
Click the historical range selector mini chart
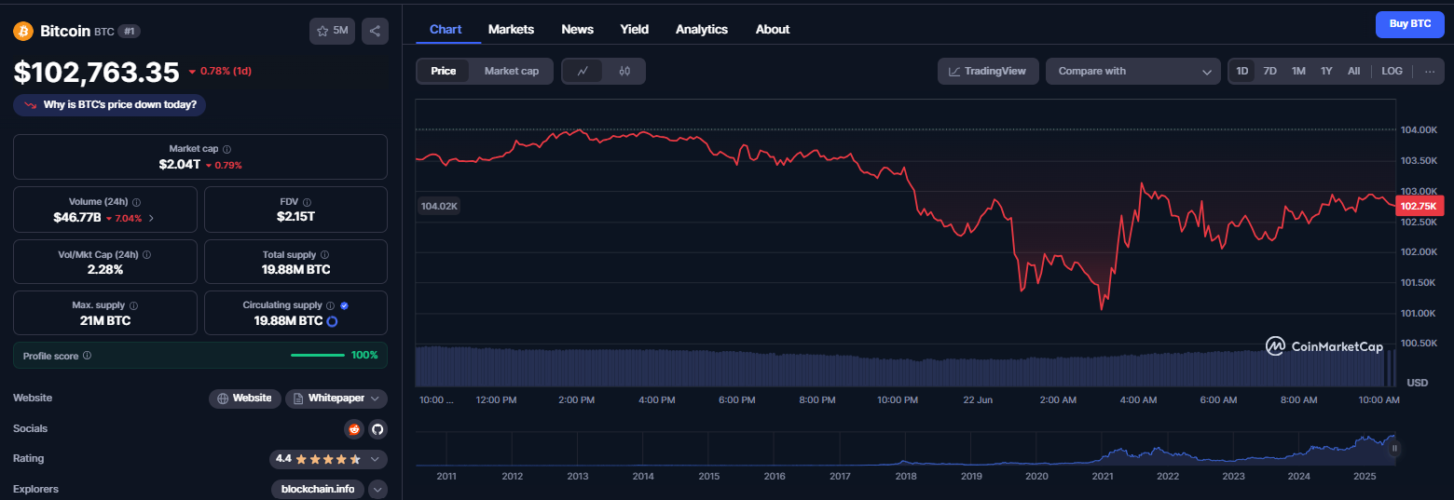coord(903,448)
